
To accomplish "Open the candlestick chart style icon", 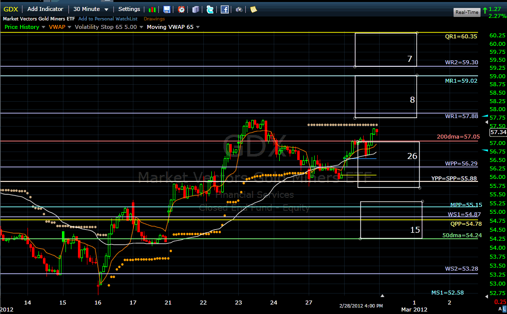I will 152,9.
